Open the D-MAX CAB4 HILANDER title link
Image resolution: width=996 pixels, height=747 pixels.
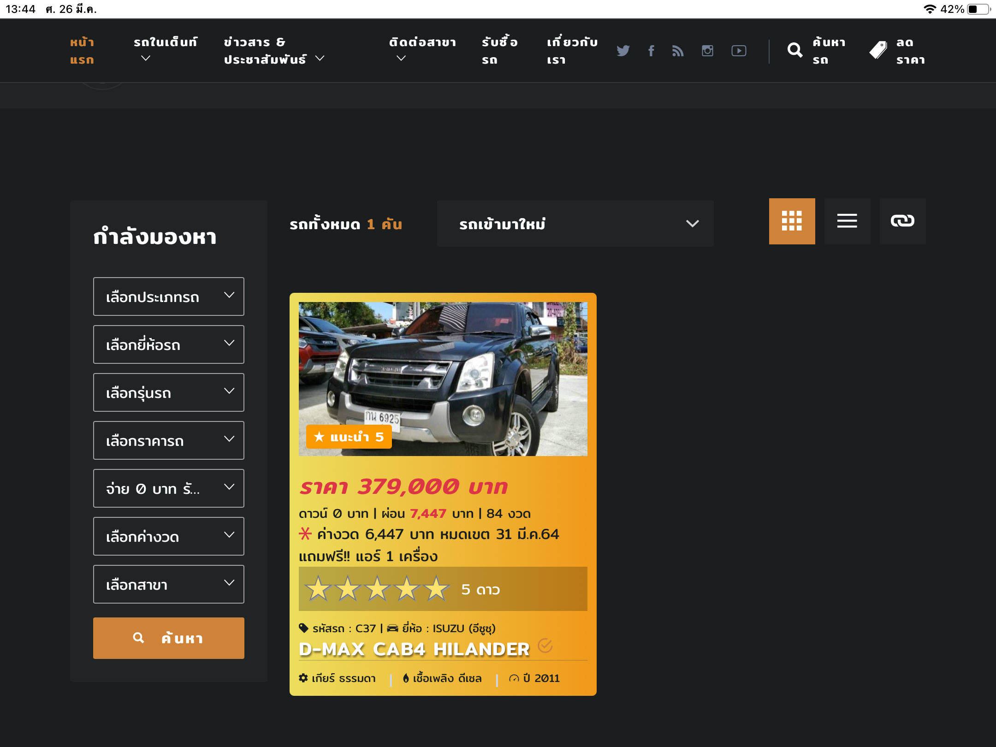tap(414, 649)
